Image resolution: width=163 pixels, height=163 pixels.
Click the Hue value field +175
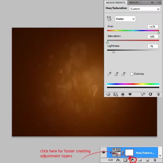[x=153, y=27]
